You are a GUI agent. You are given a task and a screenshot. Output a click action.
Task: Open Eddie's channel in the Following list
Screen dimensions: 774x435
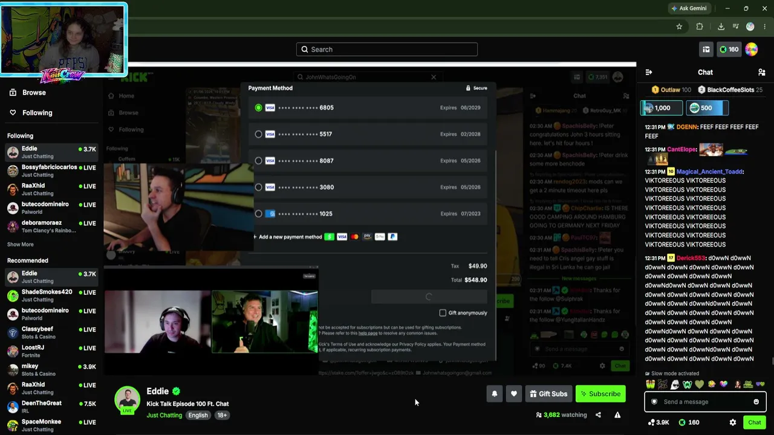(51, 152)
